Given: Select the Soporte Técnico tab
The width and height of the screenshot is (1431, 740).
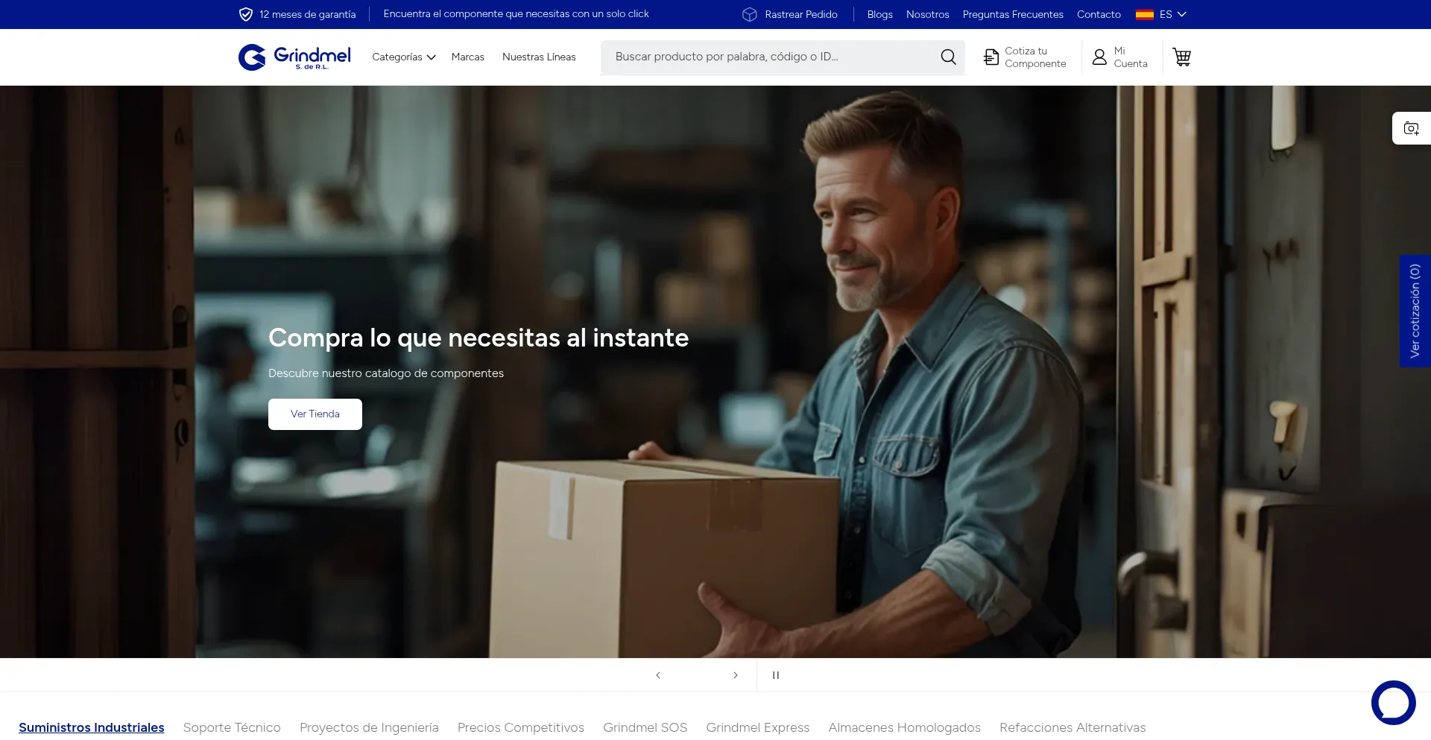Looking at the screenshot, I should [232, 727].
